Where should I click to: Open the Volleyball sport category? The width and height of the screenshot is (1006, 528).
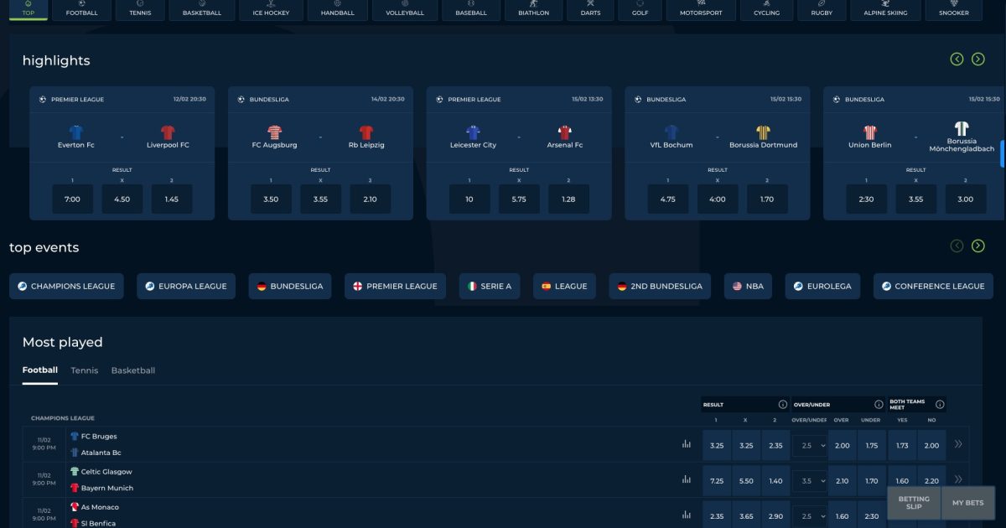point(405,10)
